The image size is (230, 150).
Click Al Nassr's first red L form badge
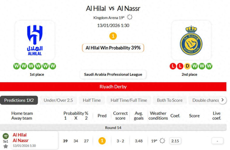click(x=173, y=66)
